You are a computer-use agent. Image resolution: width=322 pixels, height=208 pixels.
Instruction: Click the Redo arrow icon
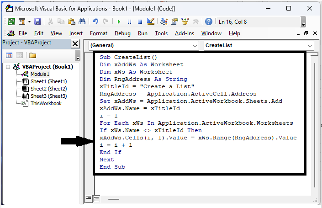(106, 21)
